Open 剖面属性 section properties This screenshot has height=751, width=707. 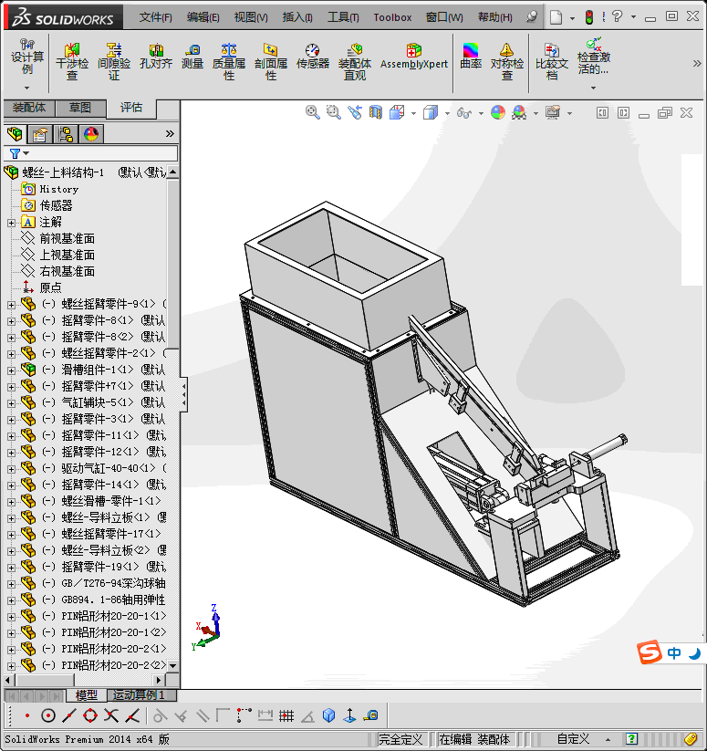270,62
